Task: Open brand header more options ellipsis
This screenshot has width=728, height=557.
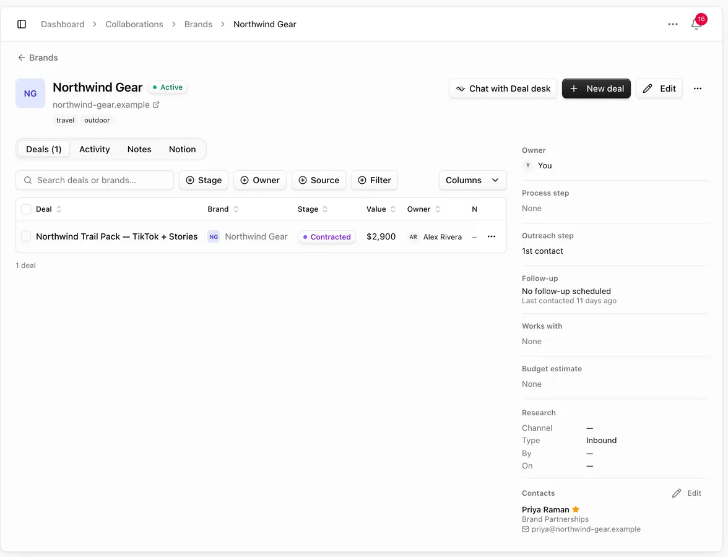Action: point(697,89)
